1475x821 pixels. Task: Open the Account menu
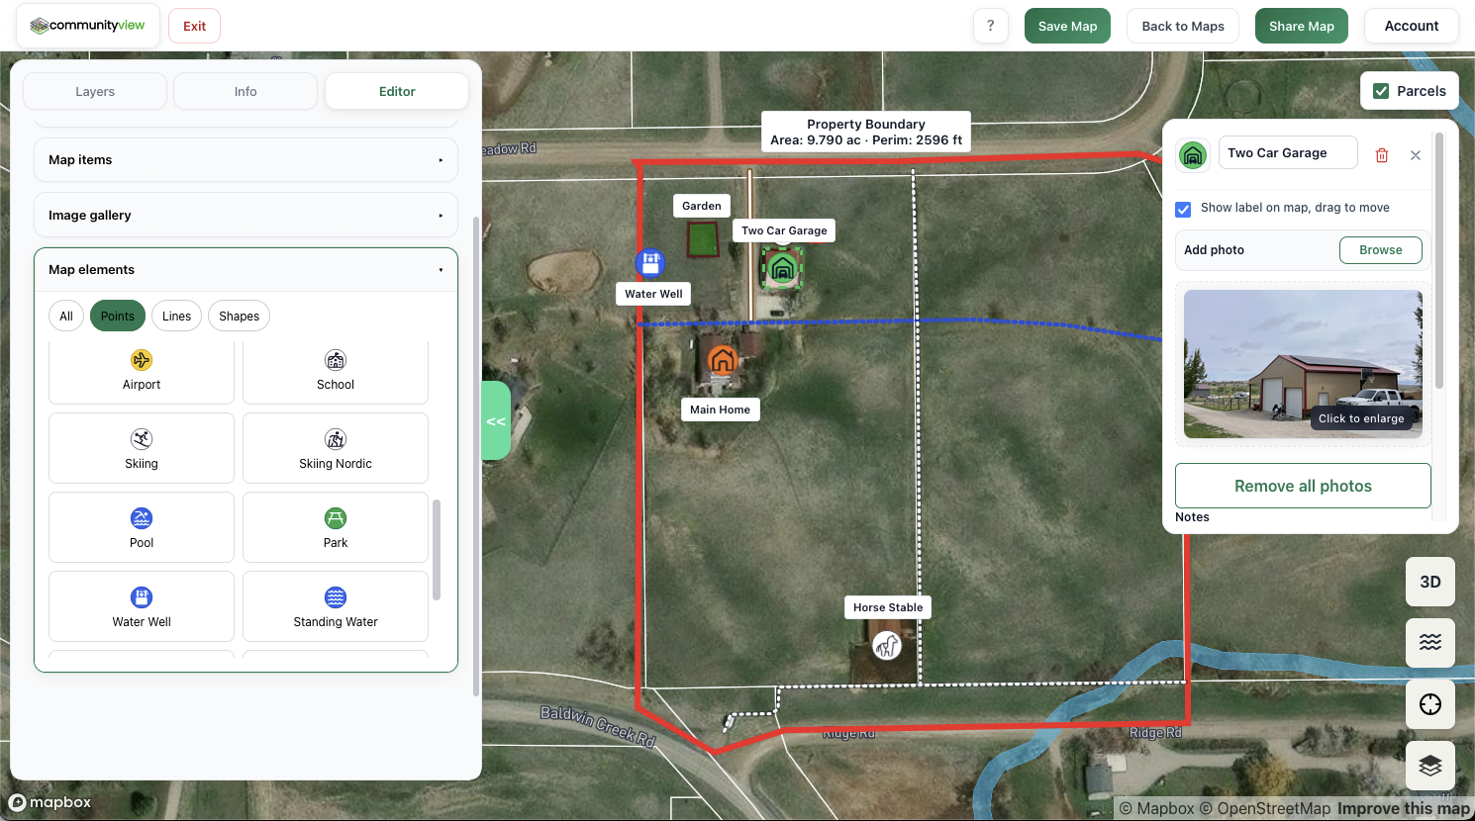click(x=1412, y=26)
